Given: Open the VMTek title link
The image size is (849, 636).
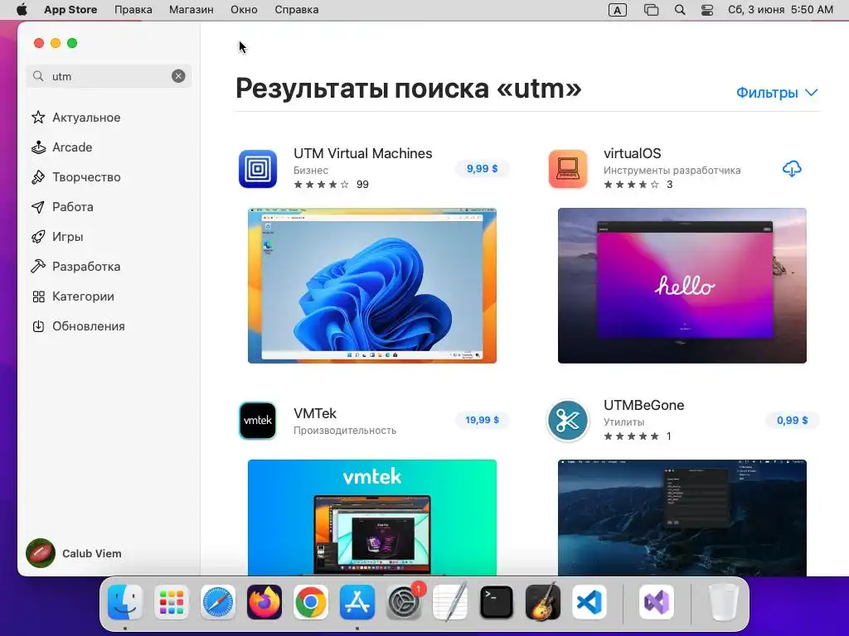Looking at the screenshot, I should 315,413.
